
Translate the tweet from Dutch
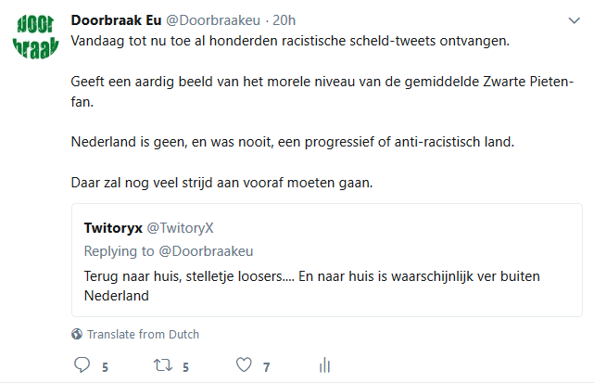[143, 334]
